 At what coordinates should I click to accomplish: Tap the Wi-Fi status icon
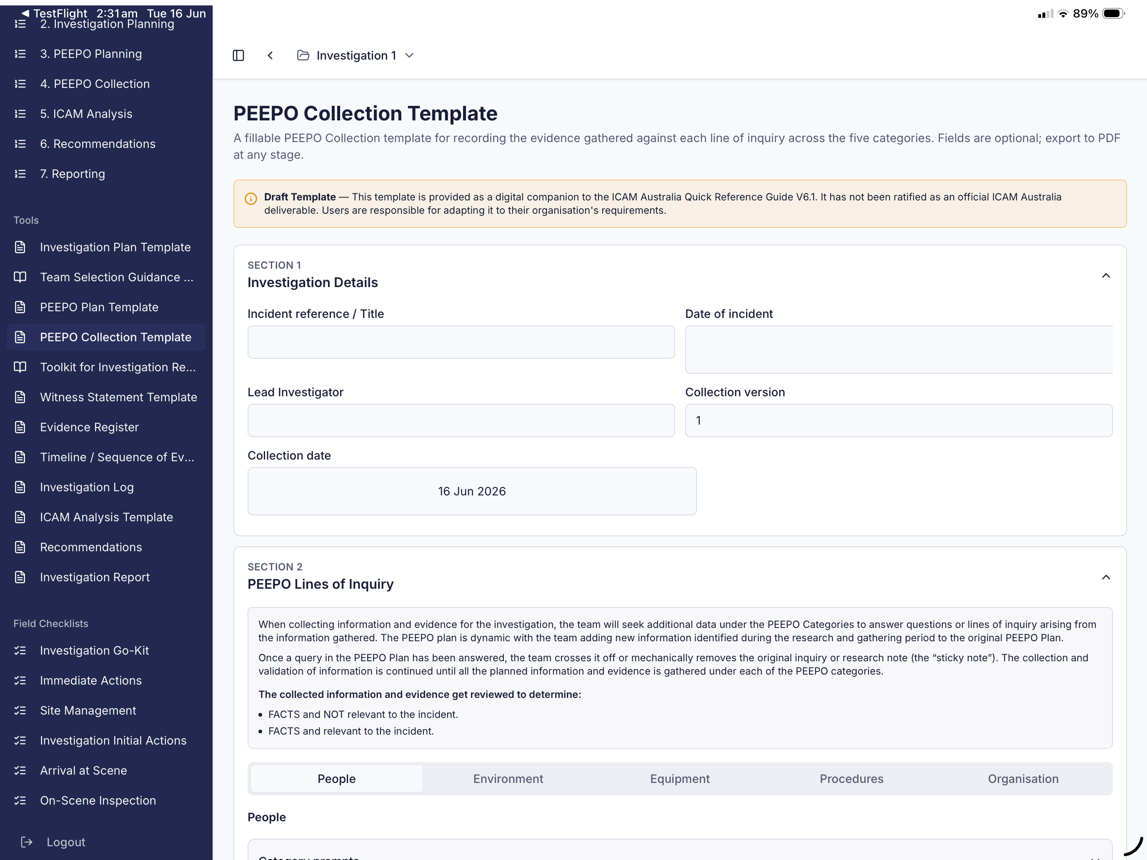pyautogui.click(x=1063, y=13)
